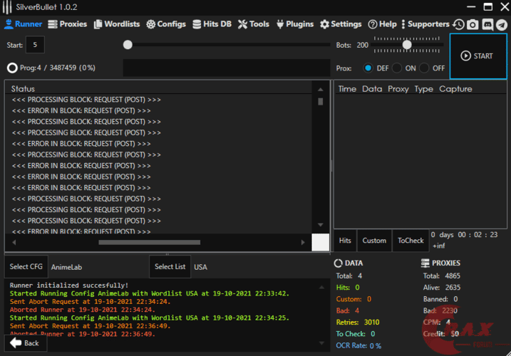Click the Data stack icon
Viewport: 511px width, 356px height.
tap(339, 263)
